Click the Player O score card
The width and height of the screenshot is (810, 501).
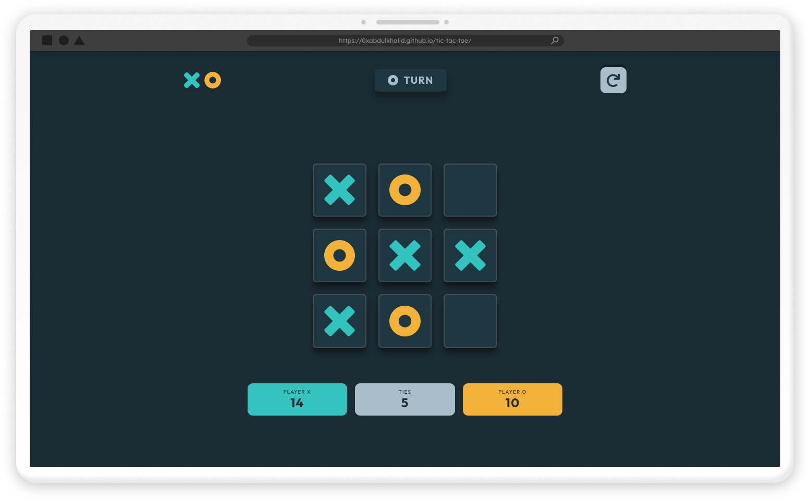pos(512,399)
